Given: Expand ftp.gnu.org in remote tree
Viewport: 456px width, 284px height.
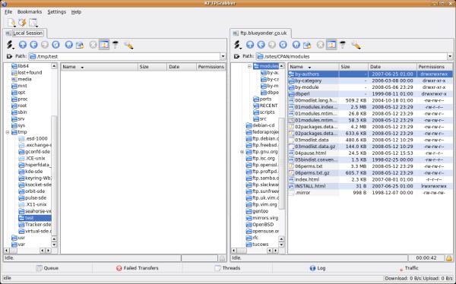Looking at the screenshot, I should tap(242, 152).
